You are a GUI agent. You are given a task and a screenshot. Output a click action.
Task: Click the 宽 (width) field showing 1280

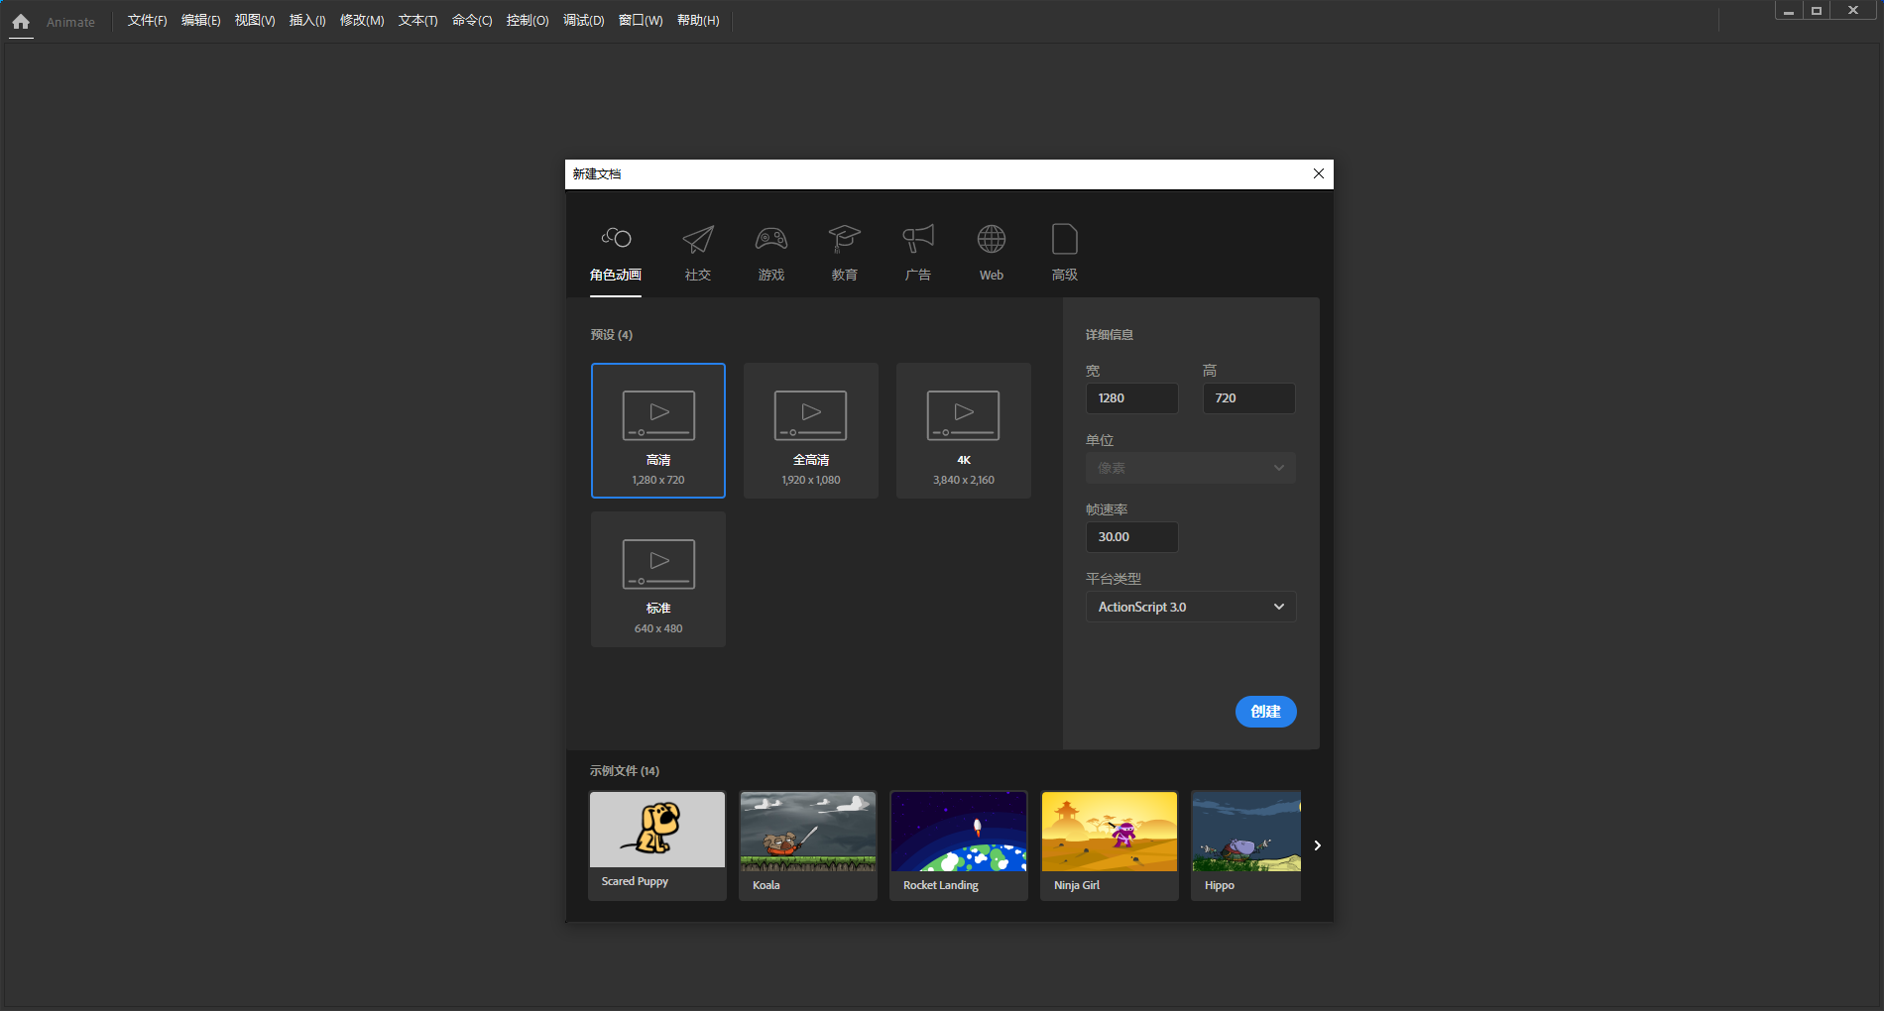tap(1131, 398)
